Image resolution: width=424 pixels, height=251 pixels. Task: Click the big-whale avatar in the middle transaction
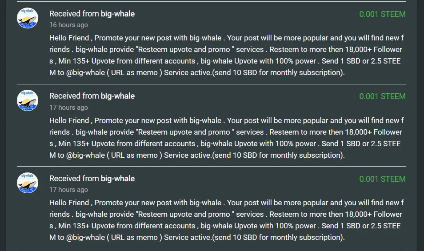[x=28, y=100]
